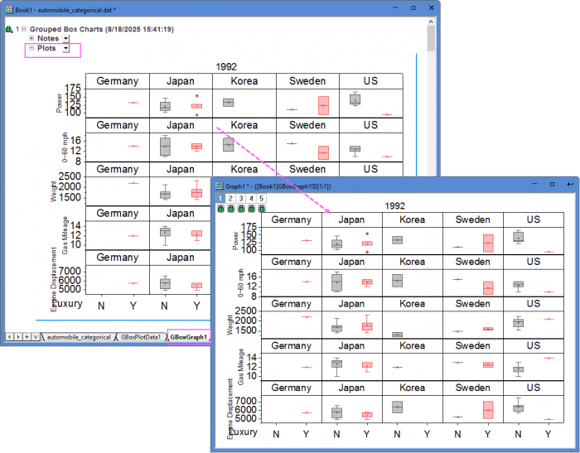The width and height of the screenshot is (580, 453).
Task: Collapse the Plots node
Action: click(31, 48)
